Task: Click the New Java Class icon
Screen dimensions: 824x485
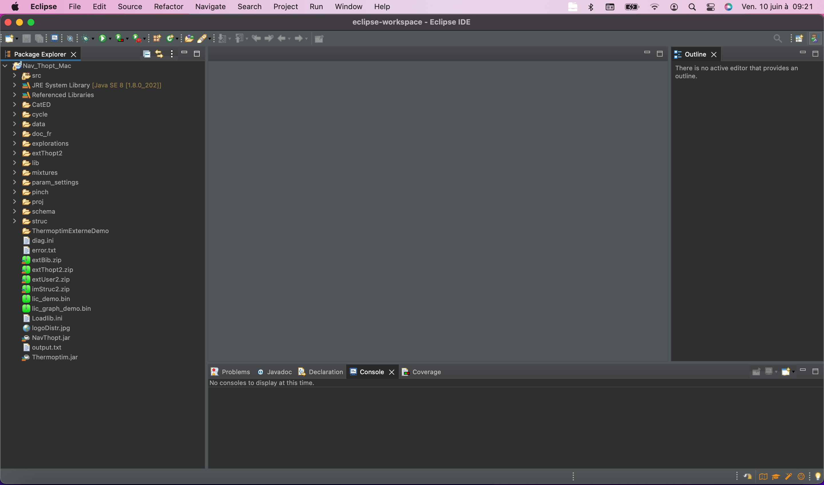Action: point(171,38)
